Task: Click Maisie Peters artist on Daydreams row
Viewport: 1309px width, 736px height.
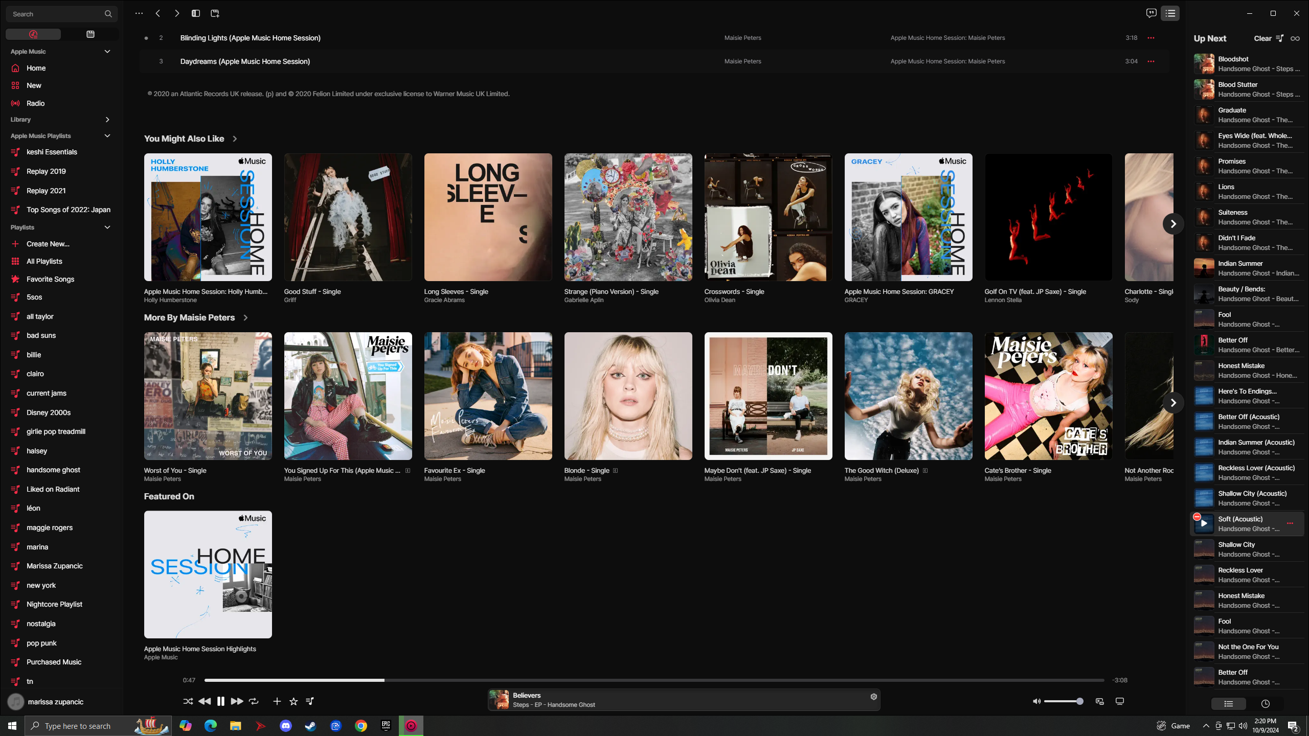Action: [x=742, y=61]
